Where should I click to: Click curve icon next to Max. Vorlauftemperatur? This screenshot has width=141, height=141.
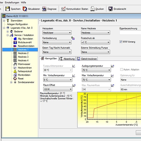pos(112,76)
